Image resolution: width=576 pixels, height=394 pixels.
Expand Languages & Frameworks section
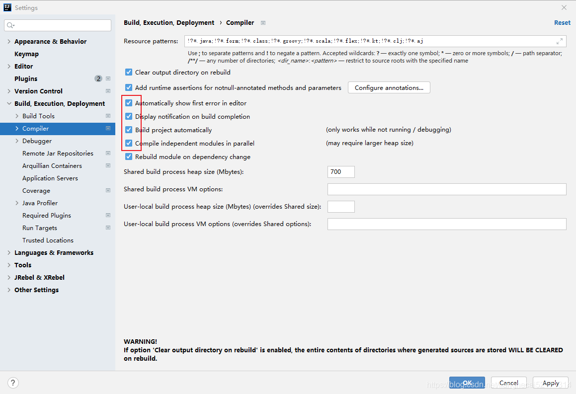9,252
